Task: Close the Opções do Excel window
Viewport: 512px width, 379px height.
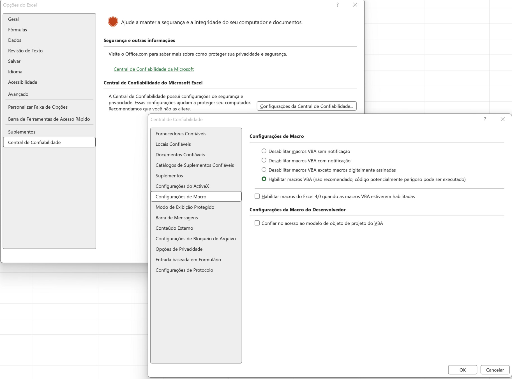Action: click(x=355, y=5)
